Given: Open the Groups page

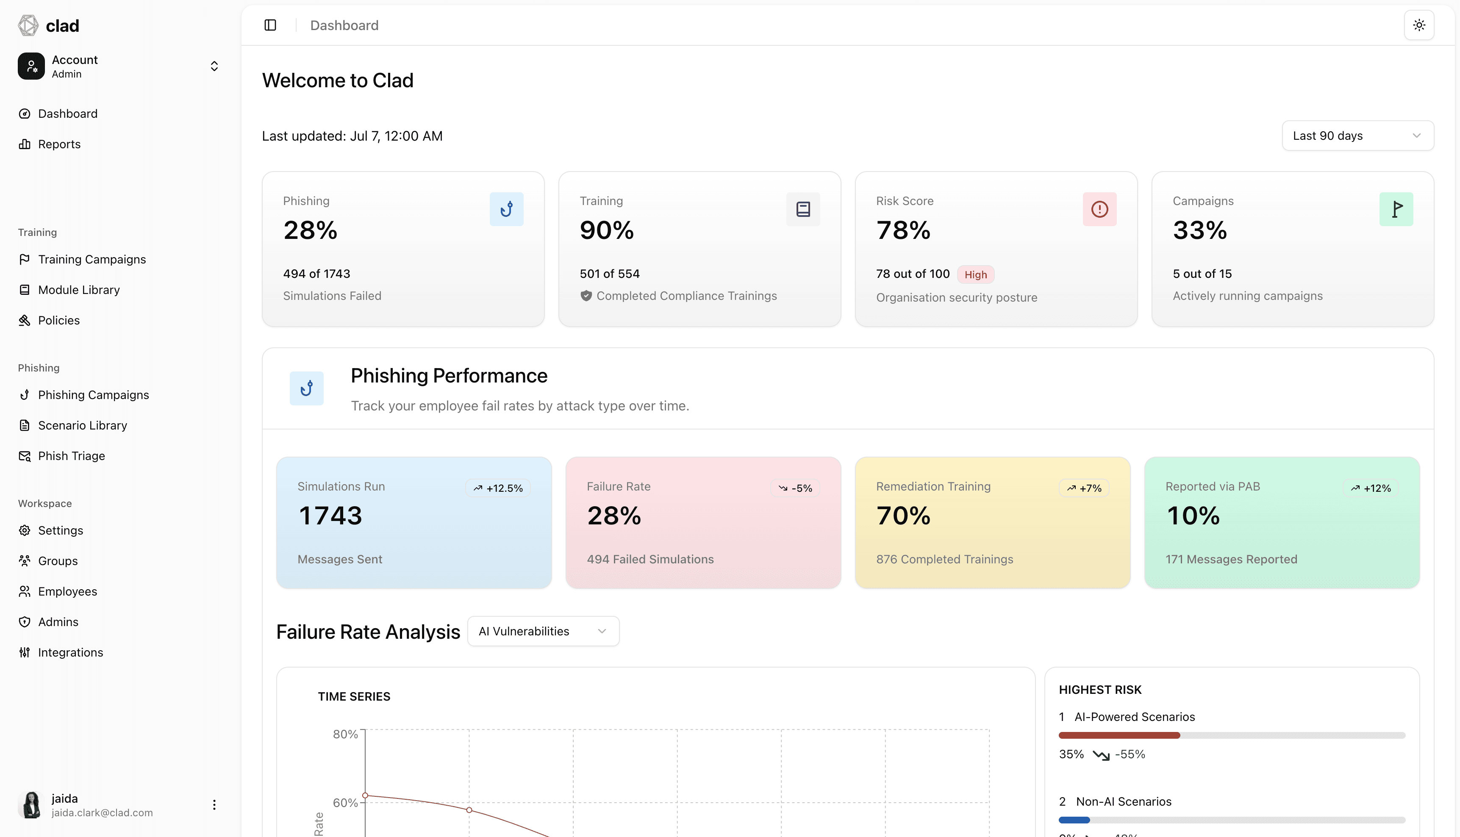Looking at the screenshot, I should click(118, 561).
